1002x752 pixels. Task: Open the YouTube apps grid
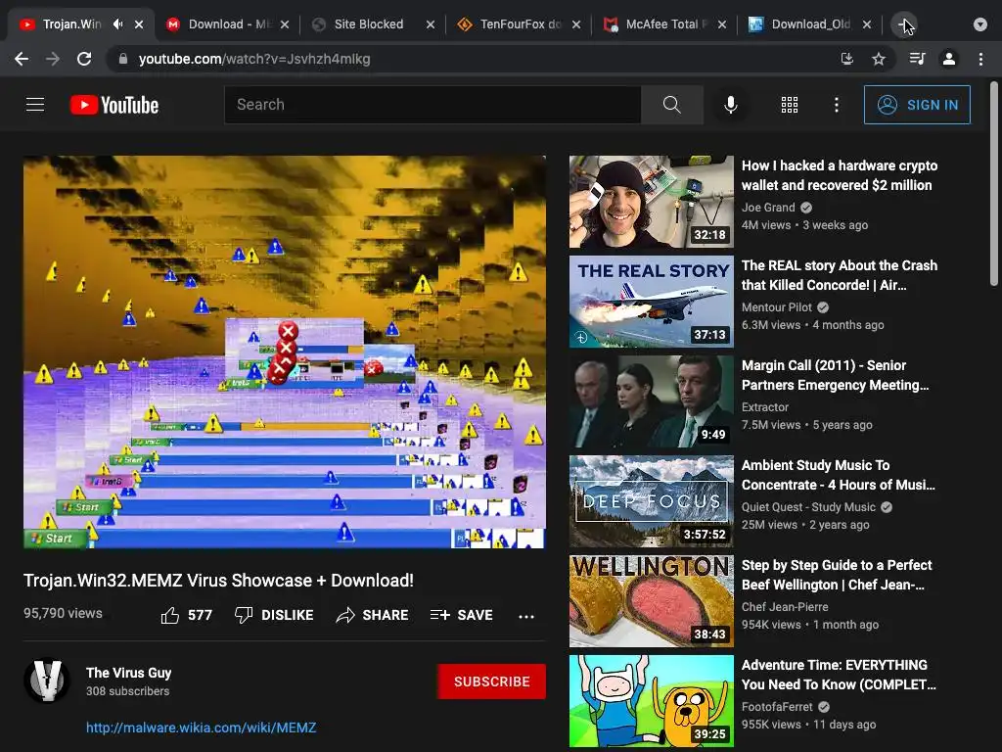coord(790,105)
